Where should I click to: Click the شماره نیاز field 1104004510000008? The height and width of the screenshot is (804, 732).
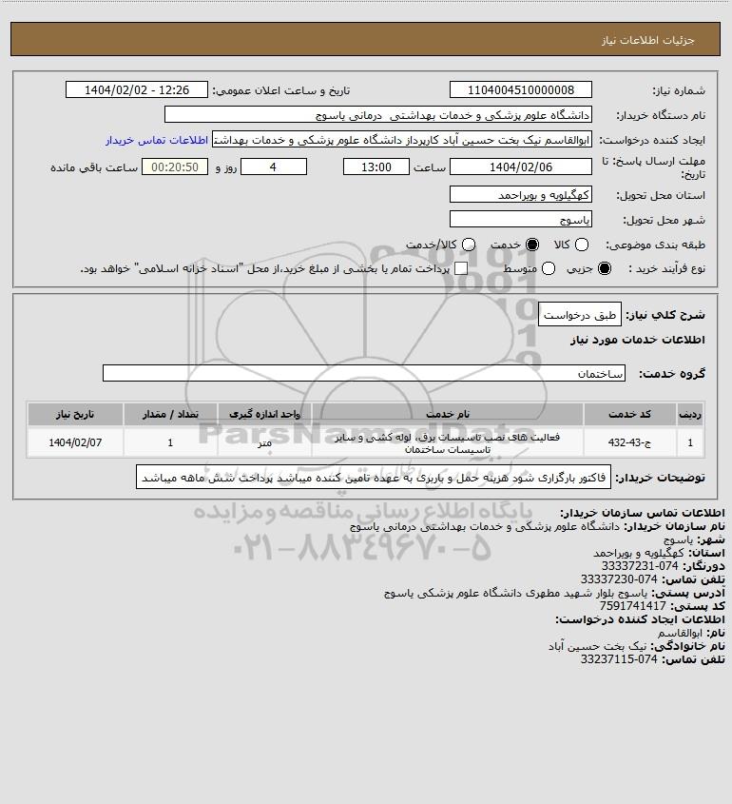520,89
